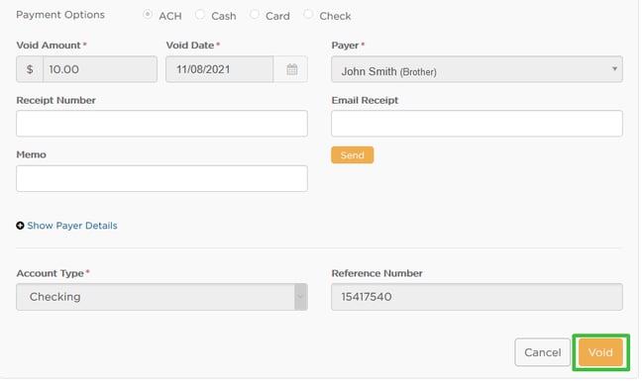The image size is (644, 383).
Task: Click the Reference Number field 15417540
Action: click(477, 297)
